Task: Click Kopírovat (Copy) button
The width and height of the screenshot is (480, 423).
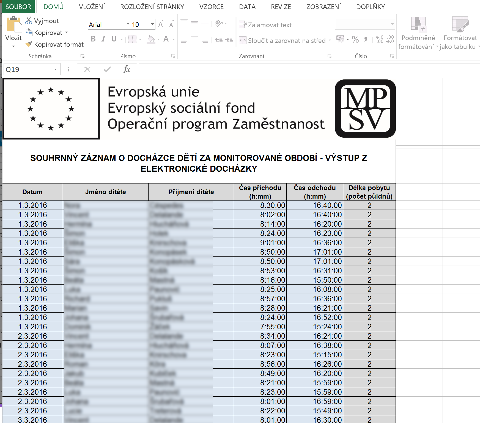Action: pyautogui.click(x=44, y=33)
